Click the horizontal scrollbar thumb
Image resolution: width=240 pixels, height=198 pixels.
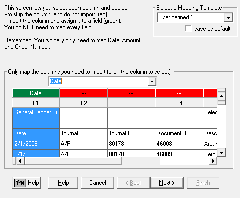73,161
